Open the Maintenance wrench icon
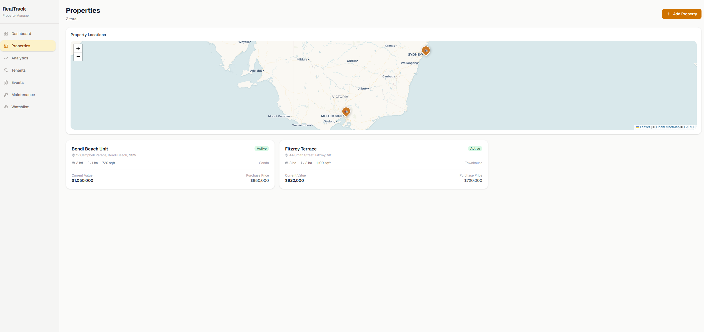Image resolution: width=704 pixels, height=332 pixels. pos(6,94)
